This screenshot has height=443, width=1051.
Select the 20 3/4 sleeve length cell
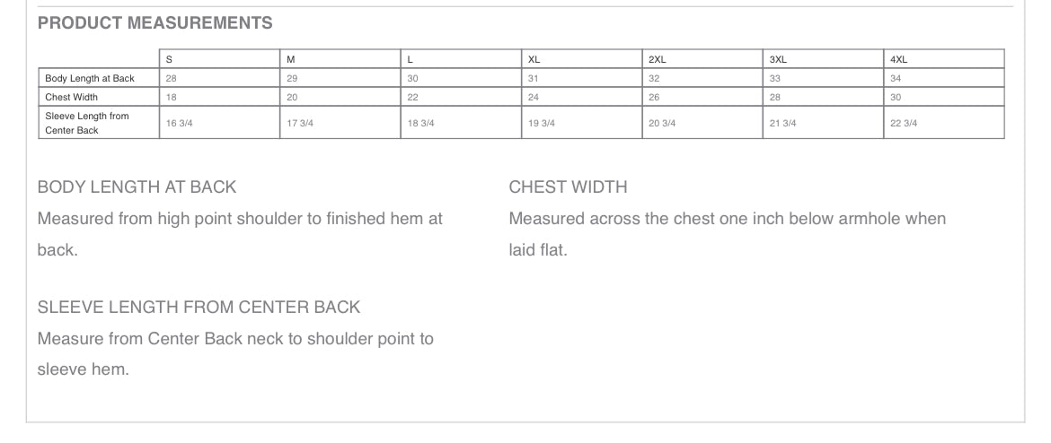pyautogui.click(x=662, y=123)
